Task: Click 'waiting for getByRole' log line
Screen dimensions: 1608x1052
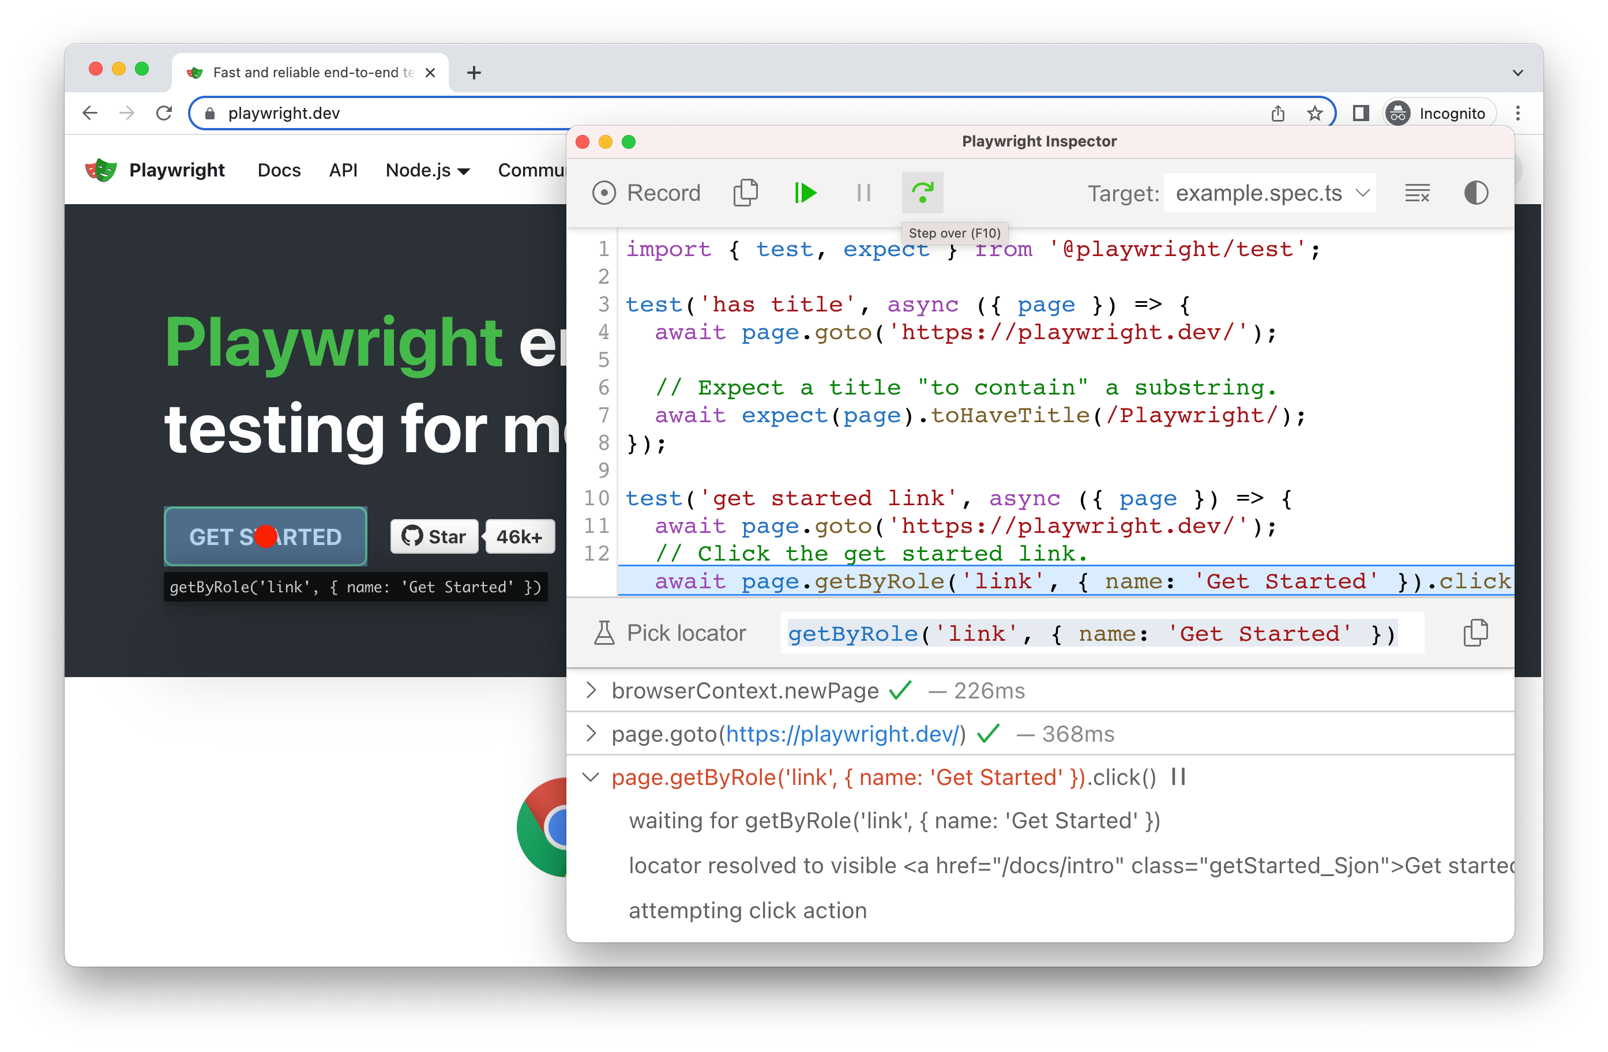Action: click(895, 820)
